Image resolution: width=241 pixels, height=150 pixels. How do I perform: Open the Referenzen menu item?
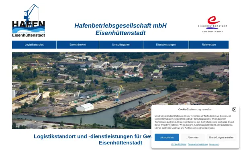[x=209, y=45]
